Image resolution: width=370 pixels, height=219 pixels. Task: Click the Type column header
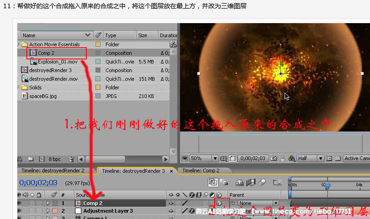(119, 35)
